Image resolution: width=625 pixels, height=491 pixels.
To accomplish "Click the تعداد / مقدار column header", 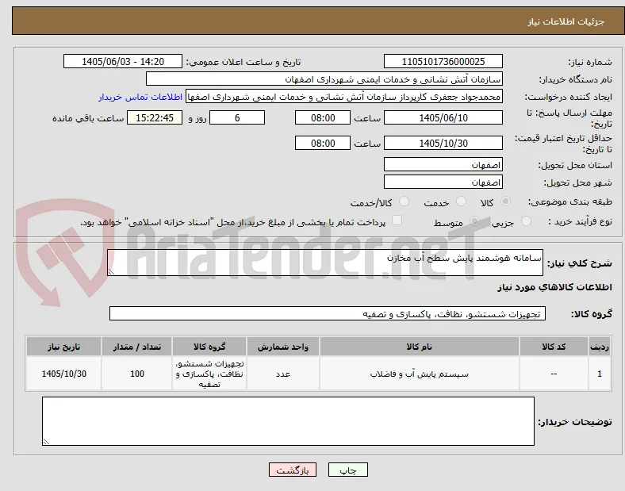I will [137, 347].
